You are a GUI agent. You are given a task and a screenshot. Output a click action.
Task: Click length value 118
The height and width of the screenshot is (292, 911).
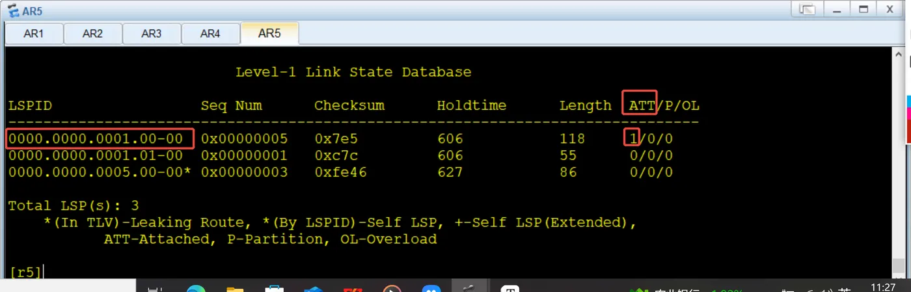[572, 139]
